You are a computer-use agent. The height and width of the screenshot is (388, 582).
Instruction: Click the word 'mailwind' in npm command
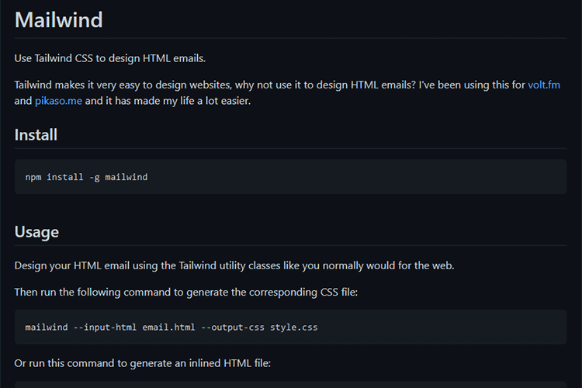click(127, 177)
